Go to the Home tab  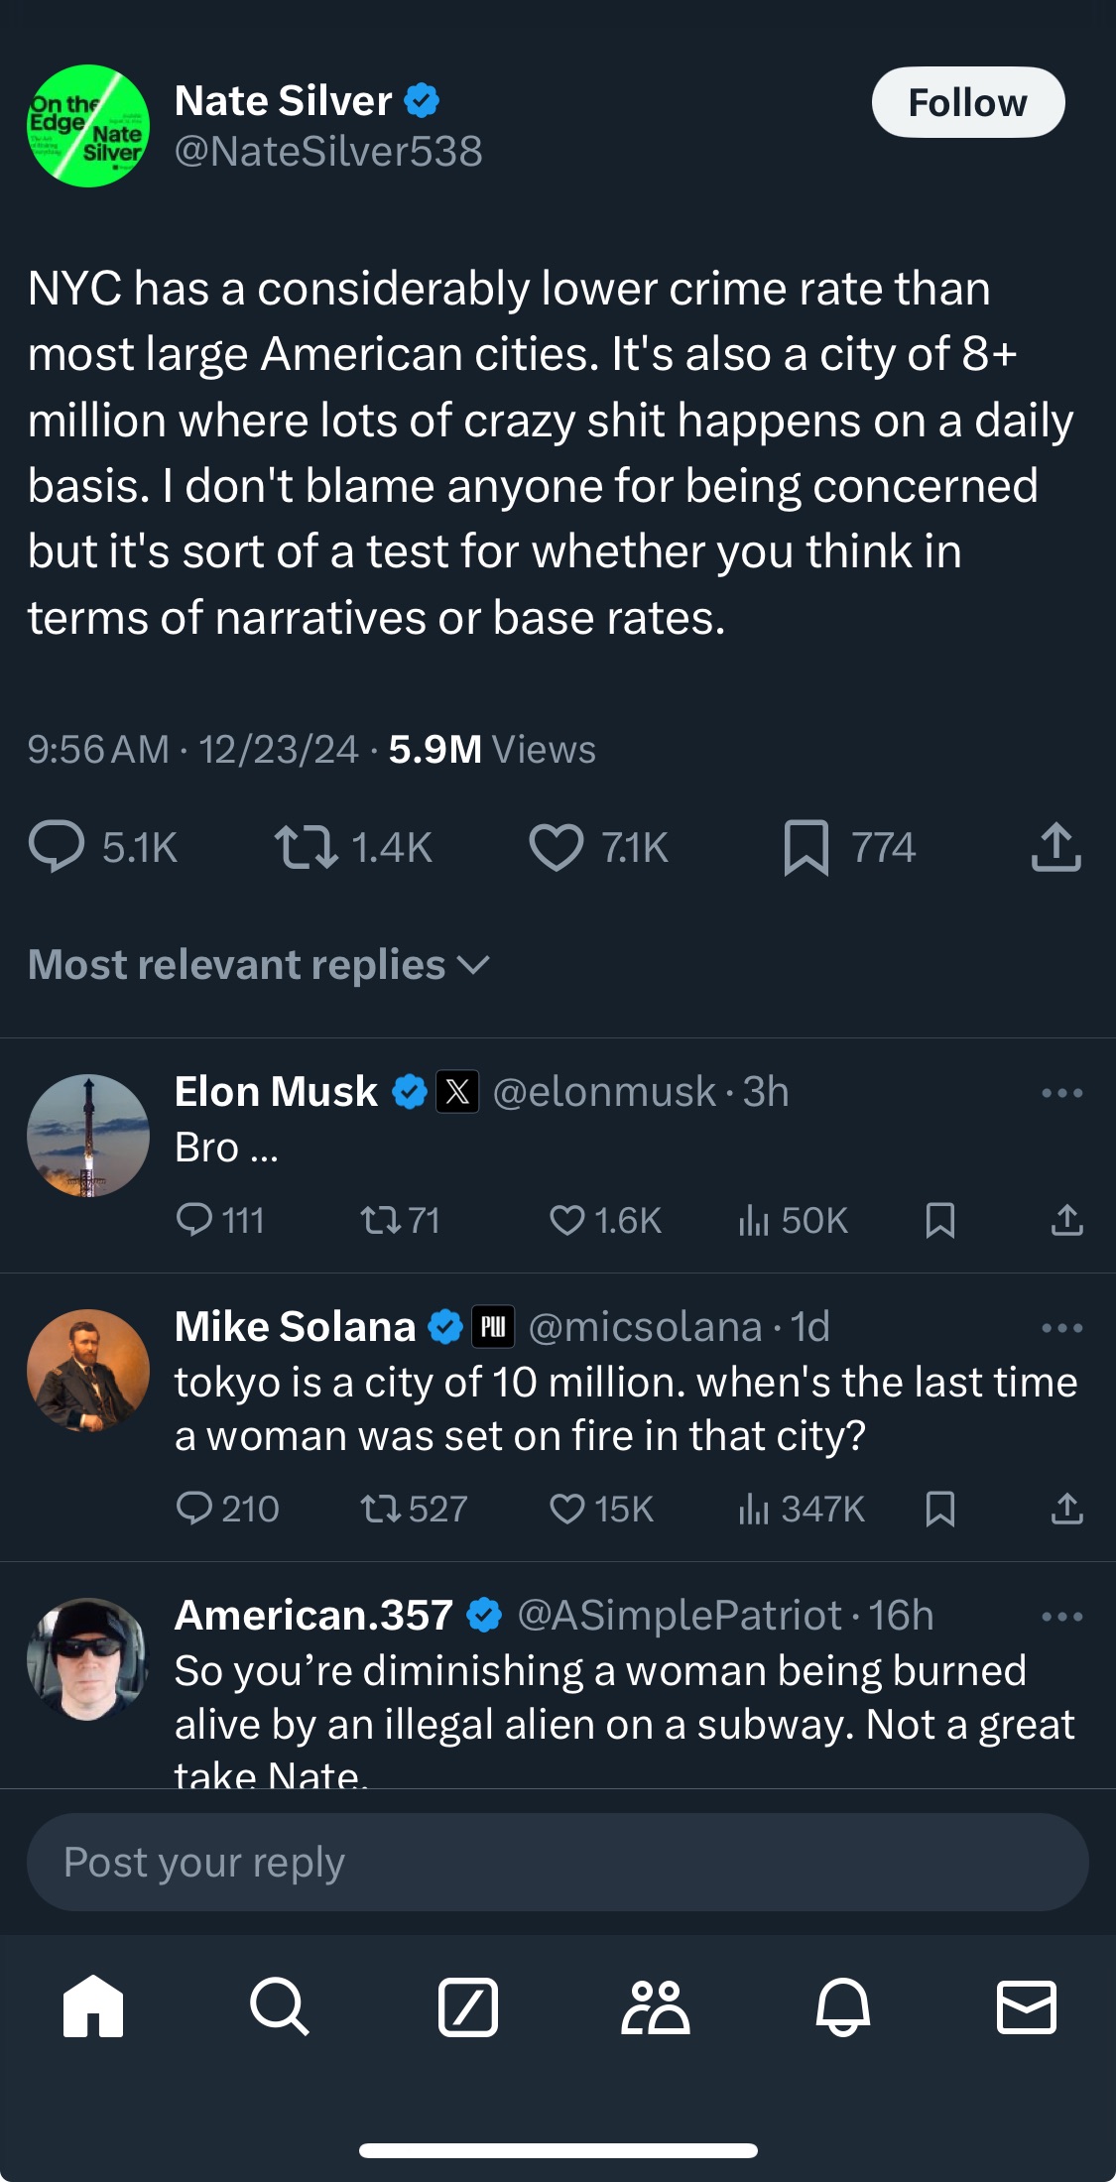[x=93, y=2005]
